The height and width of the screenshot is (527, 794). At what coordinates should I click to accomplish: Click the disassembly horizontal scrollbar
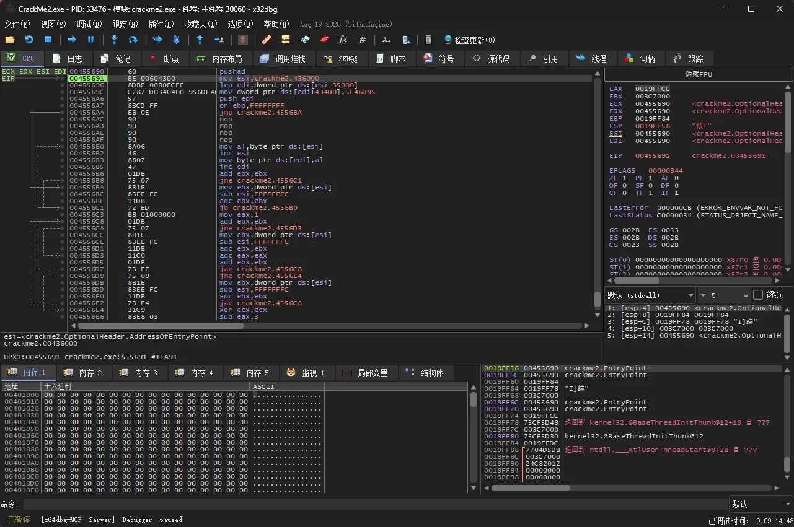pos(329,326)
